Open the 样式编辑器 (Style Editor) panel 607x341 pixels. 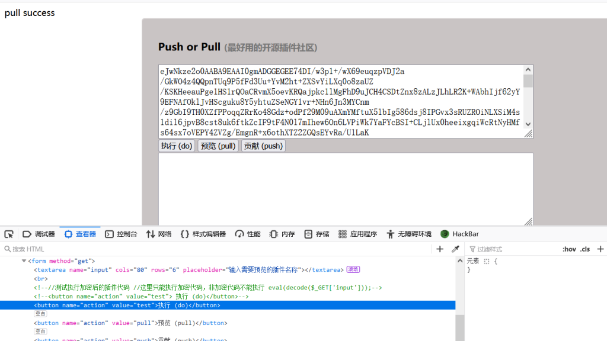click(203, 234)
